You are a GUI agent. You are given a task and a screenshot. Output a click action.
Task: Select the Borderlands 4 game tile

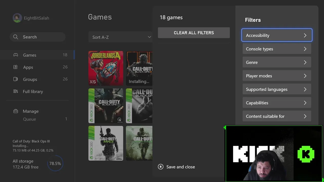106,68
